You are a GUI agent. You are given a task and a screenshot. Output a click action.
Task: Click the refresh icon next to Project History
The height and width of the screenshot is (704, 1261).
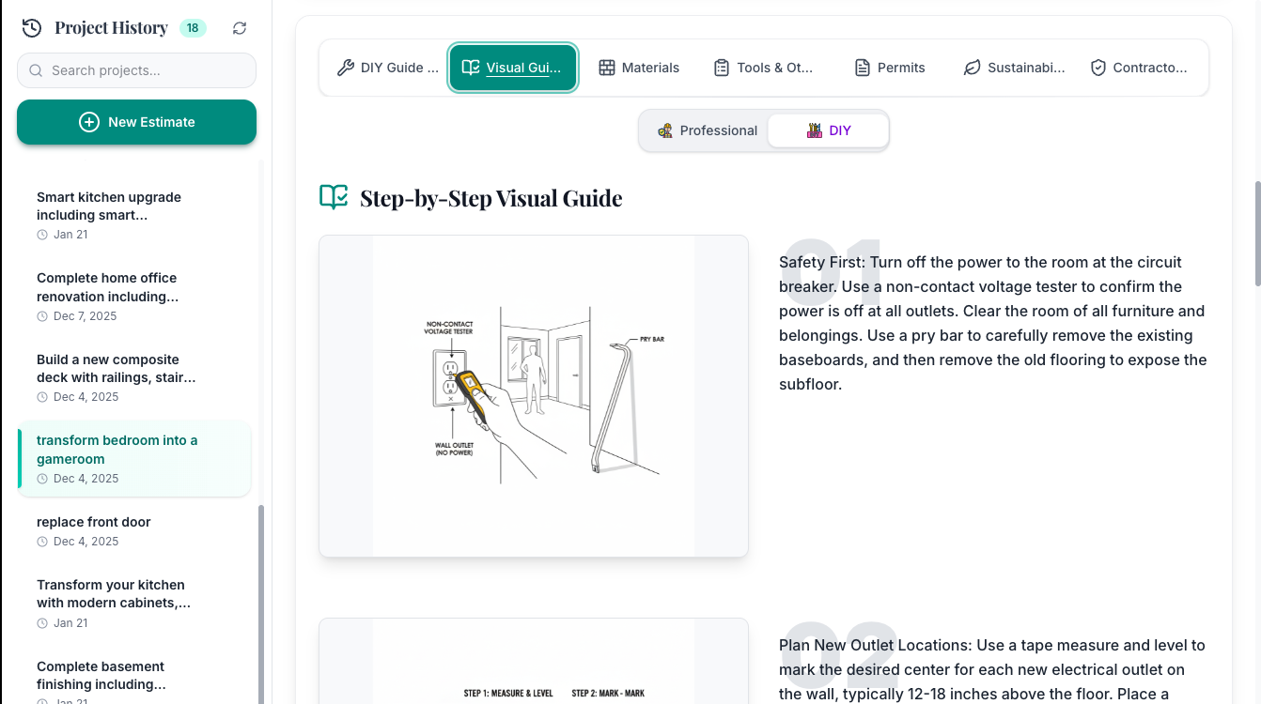pos(240,27)
